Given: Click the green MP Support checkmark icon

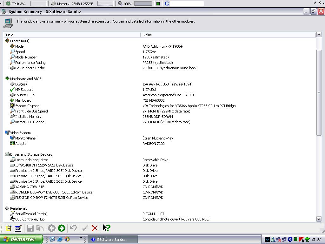Looking at the screenshot, I should coord(12,89).
